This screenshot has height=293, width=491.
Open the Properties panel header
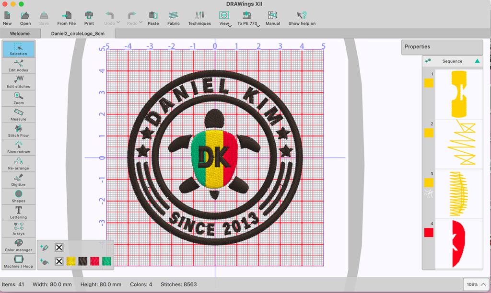[x=442, y=47]
